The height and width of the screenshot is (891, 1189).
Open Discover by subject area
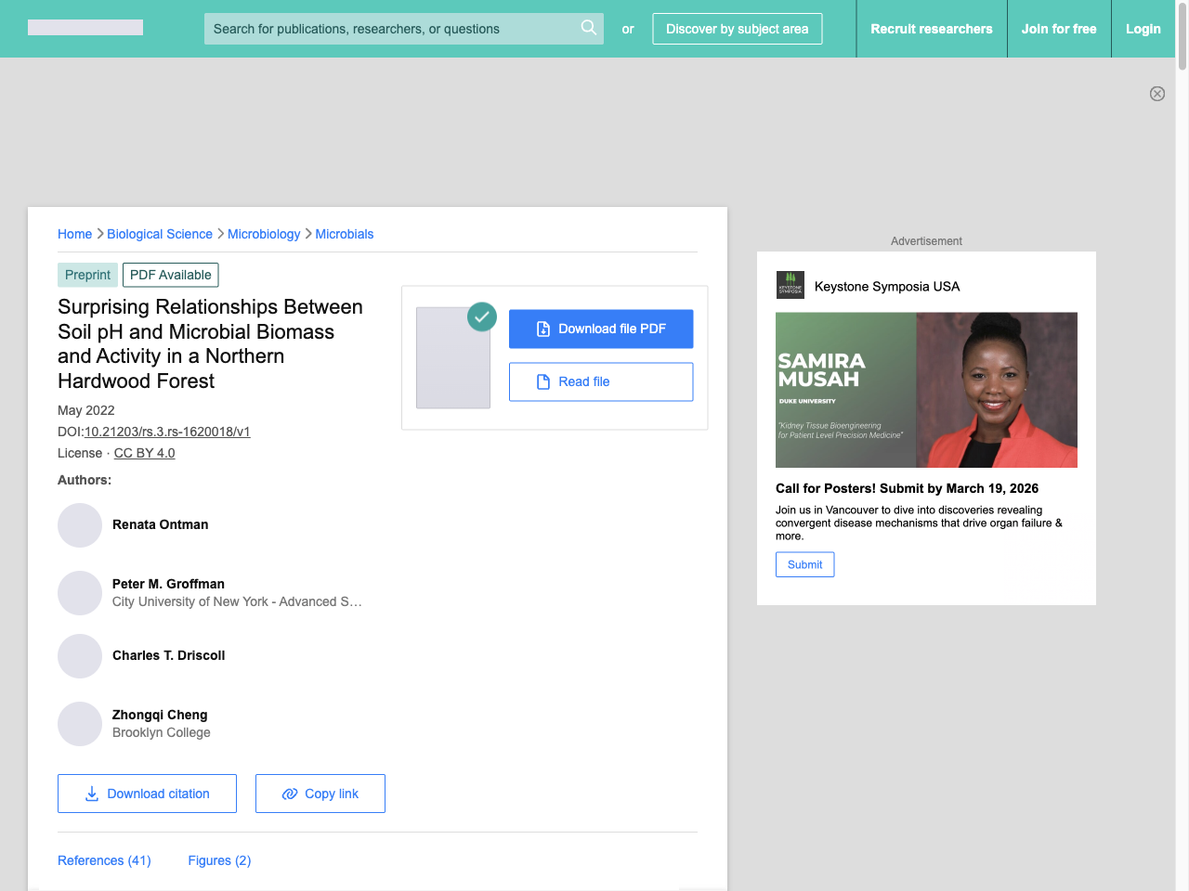[737, 29]
